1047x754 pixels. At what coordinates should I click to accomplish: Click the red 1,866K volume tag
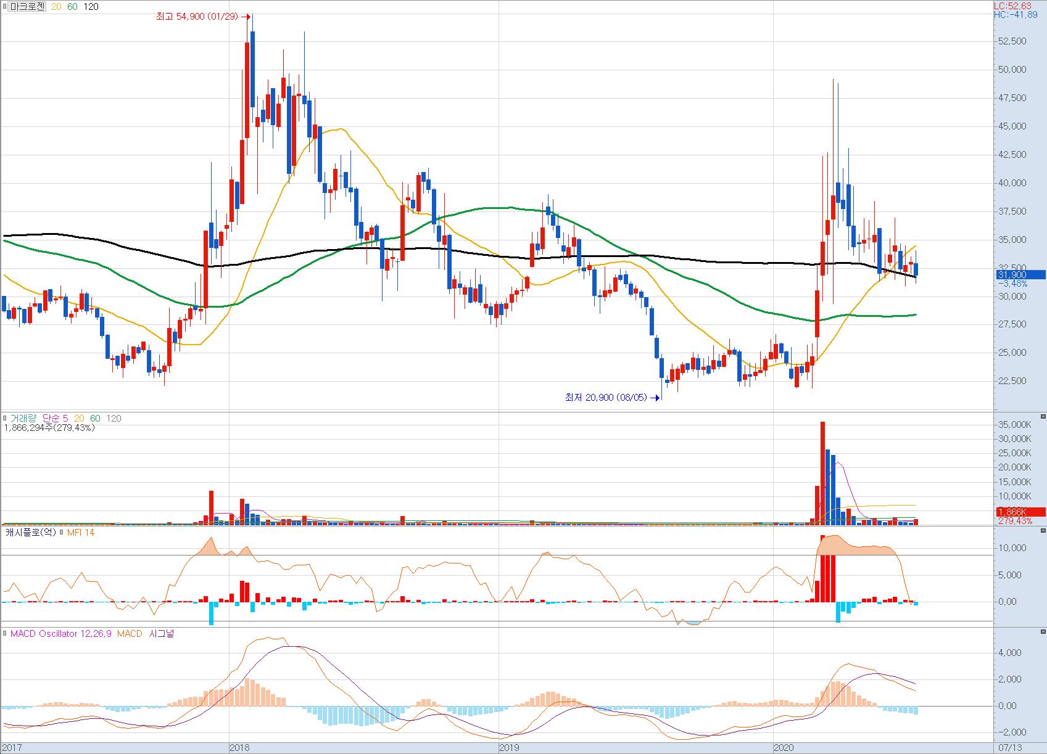coord(1020,512)
